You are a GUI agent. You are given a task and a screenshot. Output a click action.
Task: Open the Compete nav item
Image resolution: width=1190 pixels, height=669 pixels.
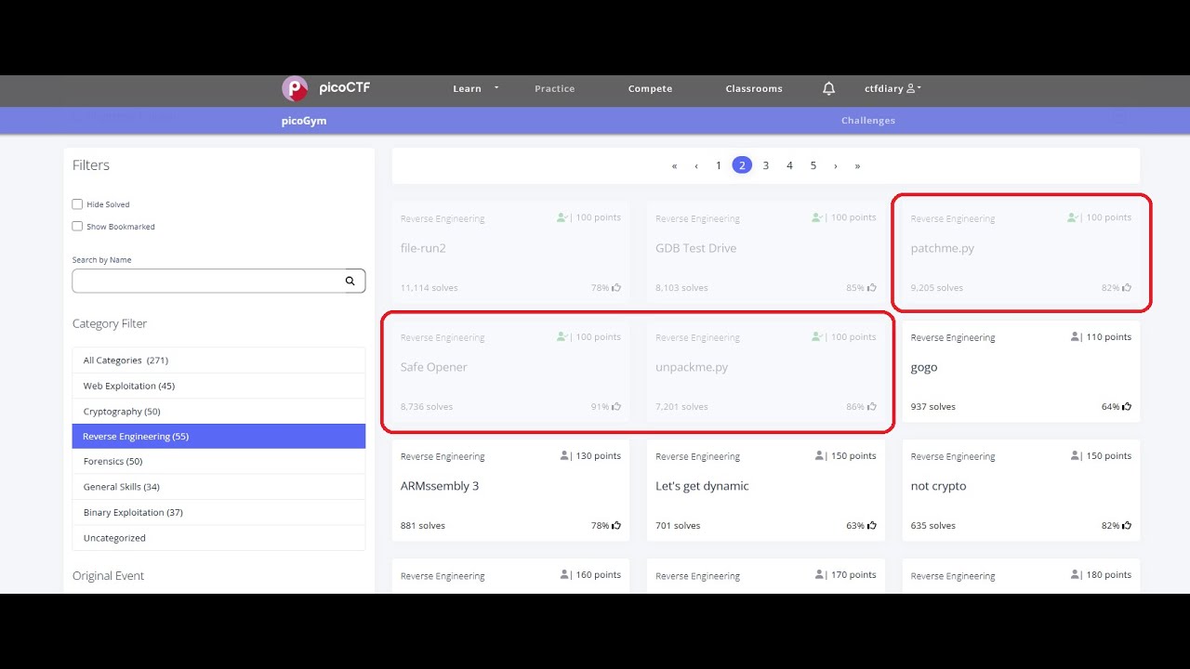click(650, 89)
